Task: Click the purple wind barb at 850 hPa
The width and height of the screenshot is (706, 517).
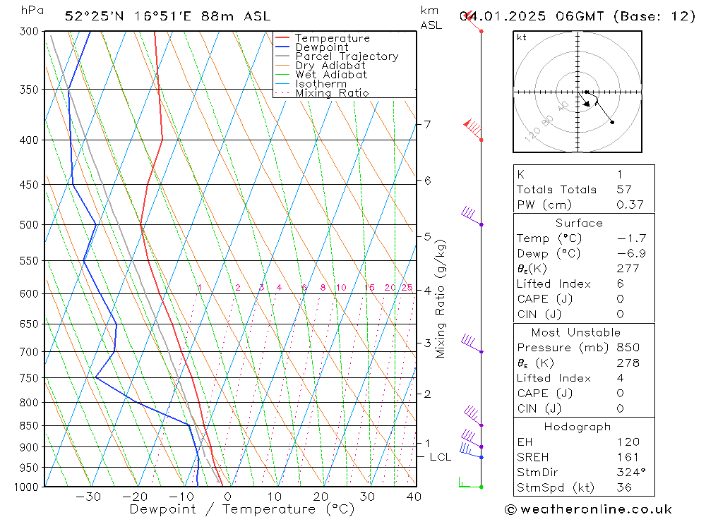Action: tap(473, 415)
